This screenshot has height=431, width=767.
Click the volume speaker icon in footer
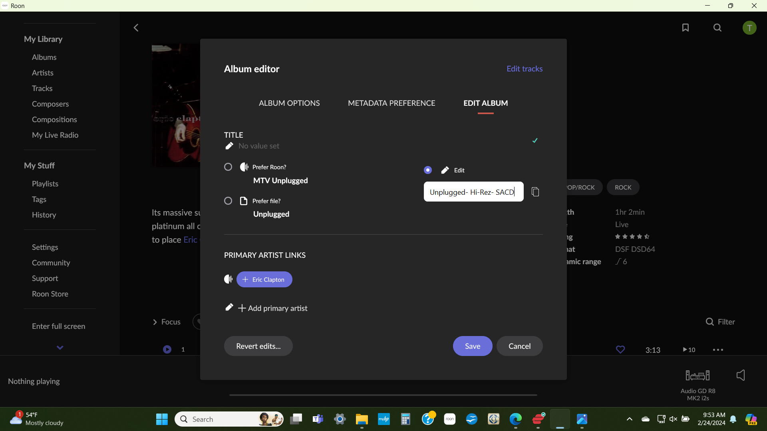point(741,375)
